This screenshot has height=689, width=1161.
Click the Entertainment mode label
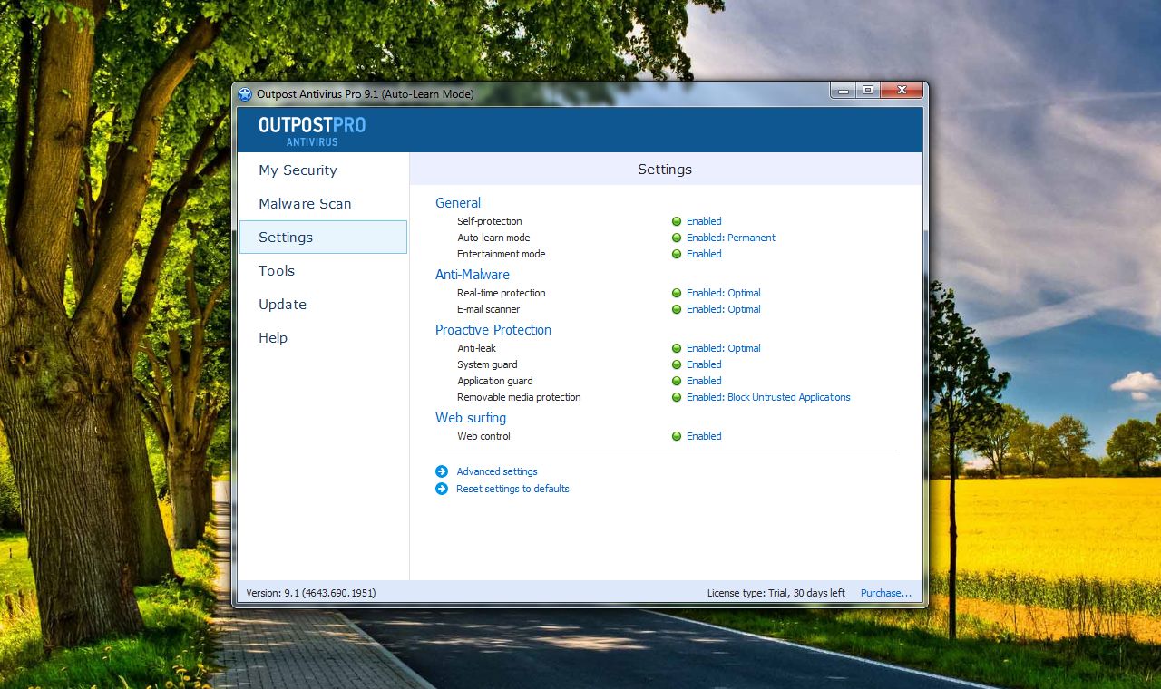[502, 254]
